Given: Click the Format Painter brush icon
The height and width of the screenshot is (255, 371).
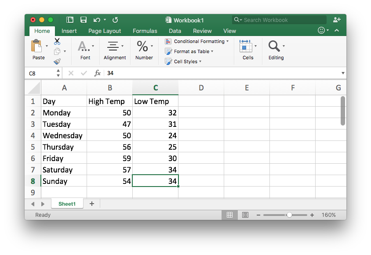Looking at the screenshot, I should point(57,62).
